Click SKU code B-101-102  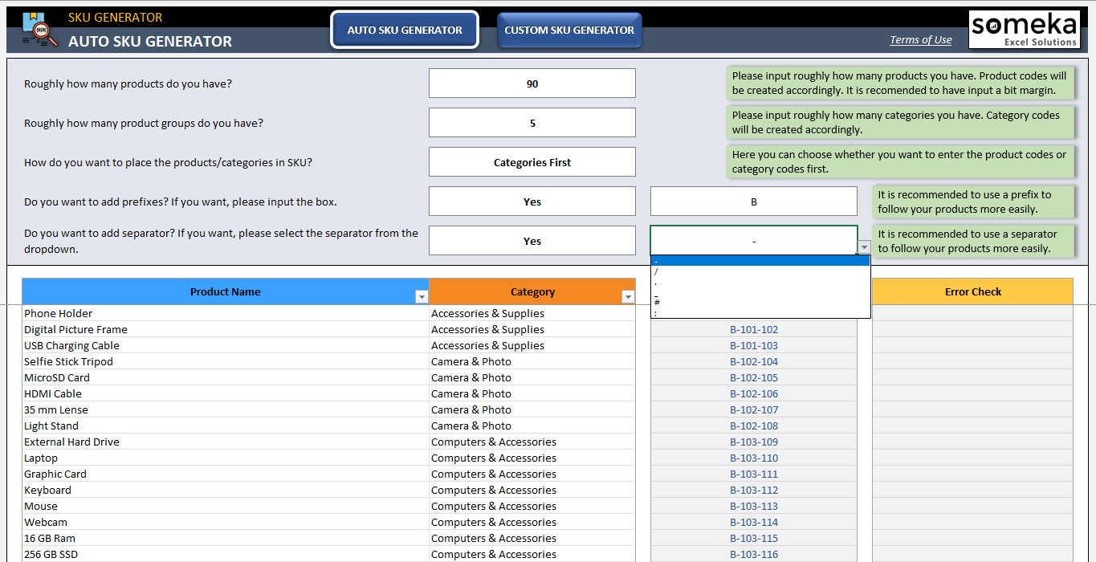pos(754,329)
